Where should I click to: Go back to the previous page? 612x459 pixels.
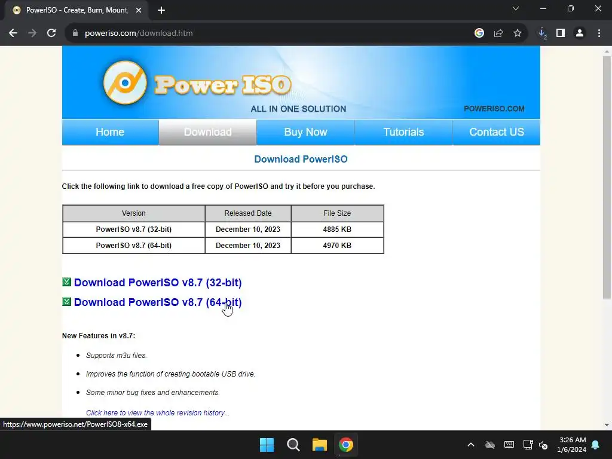13,33
